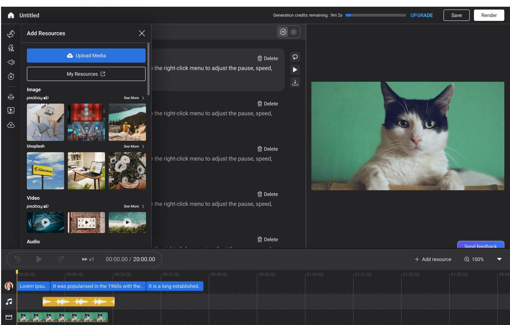
Task: Click the generation credits progress bar
Action: [x=375, y=15]
